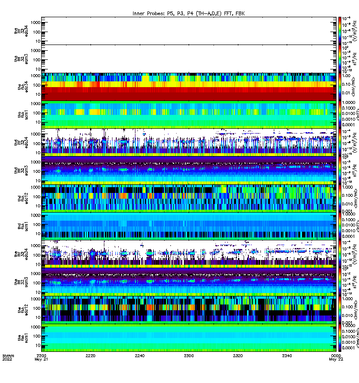Viewport: 359px width, 383px height.
Task: Click the thd fbk edc12 spectrogram panel
Action: point(189,198)
